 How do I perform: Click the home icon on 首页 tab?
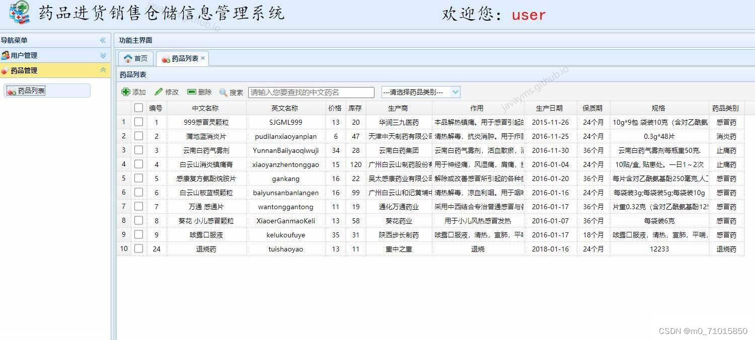pyautogui.click(x=128, y=58)
